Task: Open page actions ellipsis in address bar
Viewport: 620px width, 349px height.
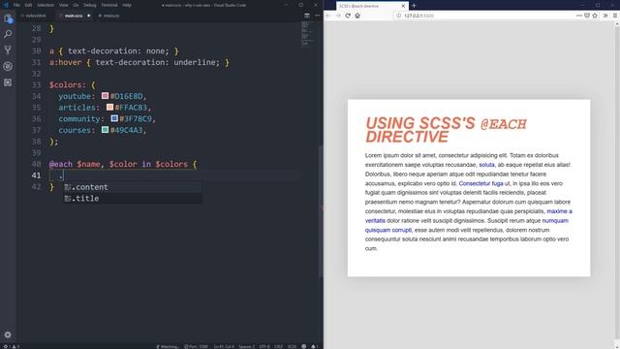Action: 579,16
